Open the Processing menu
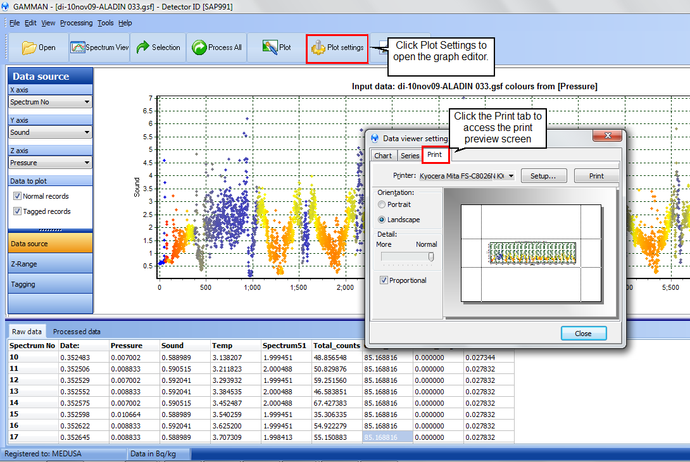This screenshot has height=462, width=690. (76, 23)
